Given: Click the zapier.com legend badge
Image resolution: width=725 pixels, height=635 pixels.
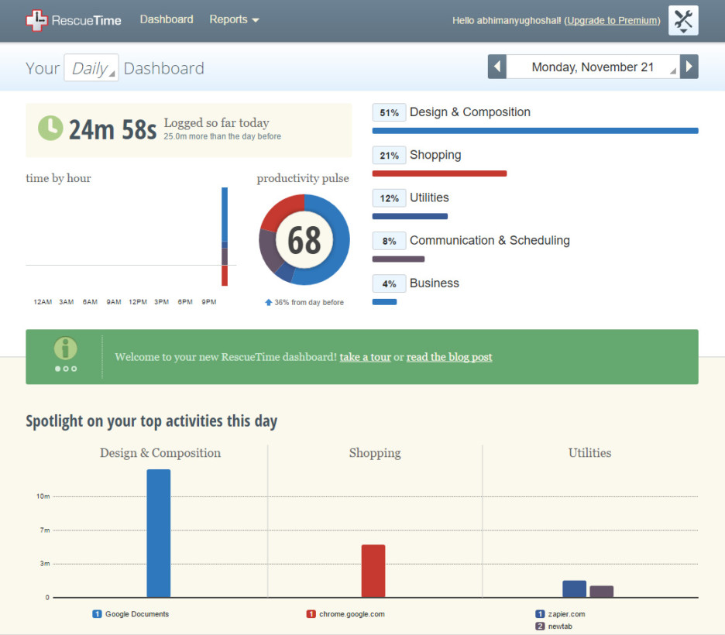Looking at the screenshot, I should (x=540, y=614).
